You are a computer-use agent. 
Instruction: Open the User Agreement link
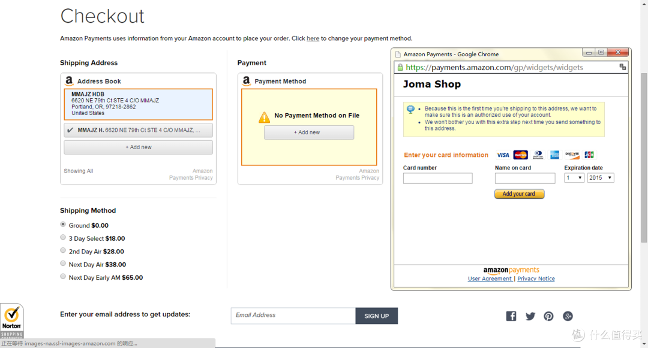(490, 279)
